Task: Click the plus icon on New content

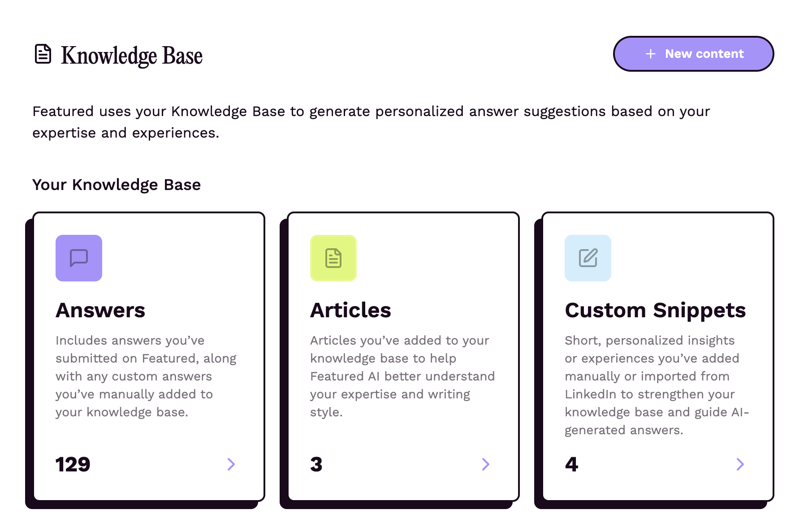Action: click(650, 54)
